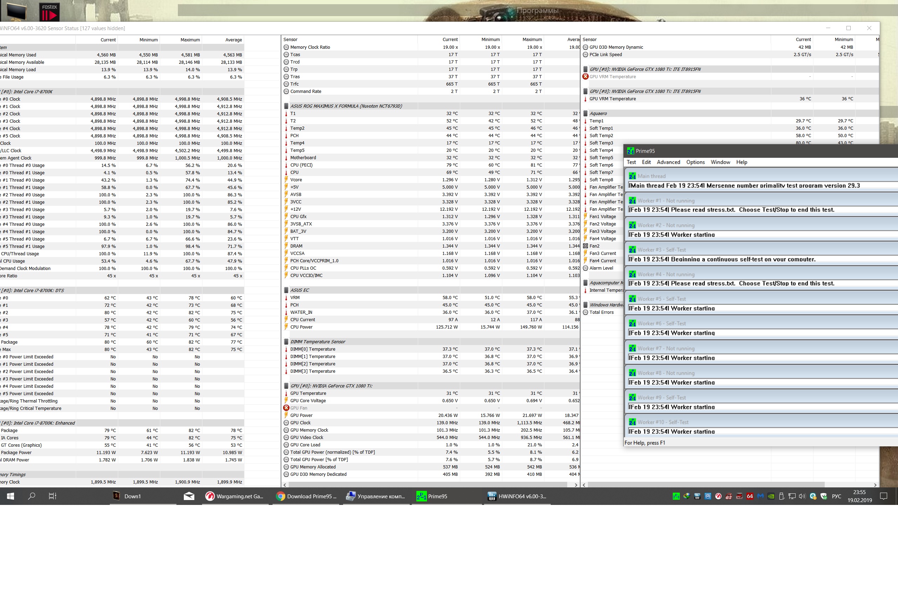898x601 pixels.
Task: Click the Worker #3 Self-Test icon
Action: tap(632, 250)
